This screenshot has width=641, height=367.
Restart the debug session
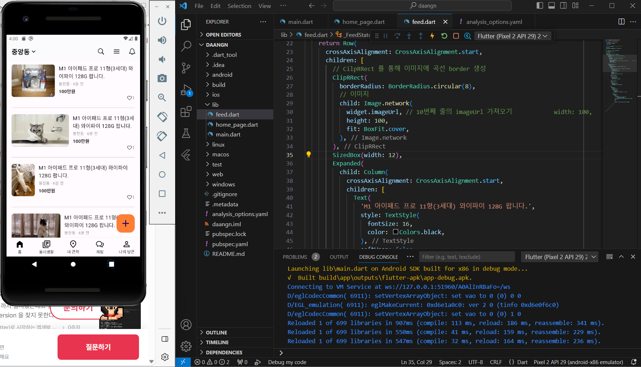[x=444, y=36]
